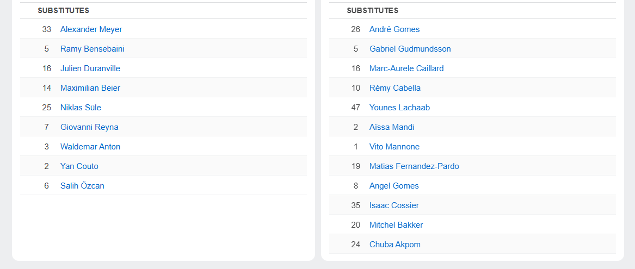The height and width of the screenshot is (269, 635).
Task: View Marc-Aurele Caillard's page
Action: pos(406,68)
